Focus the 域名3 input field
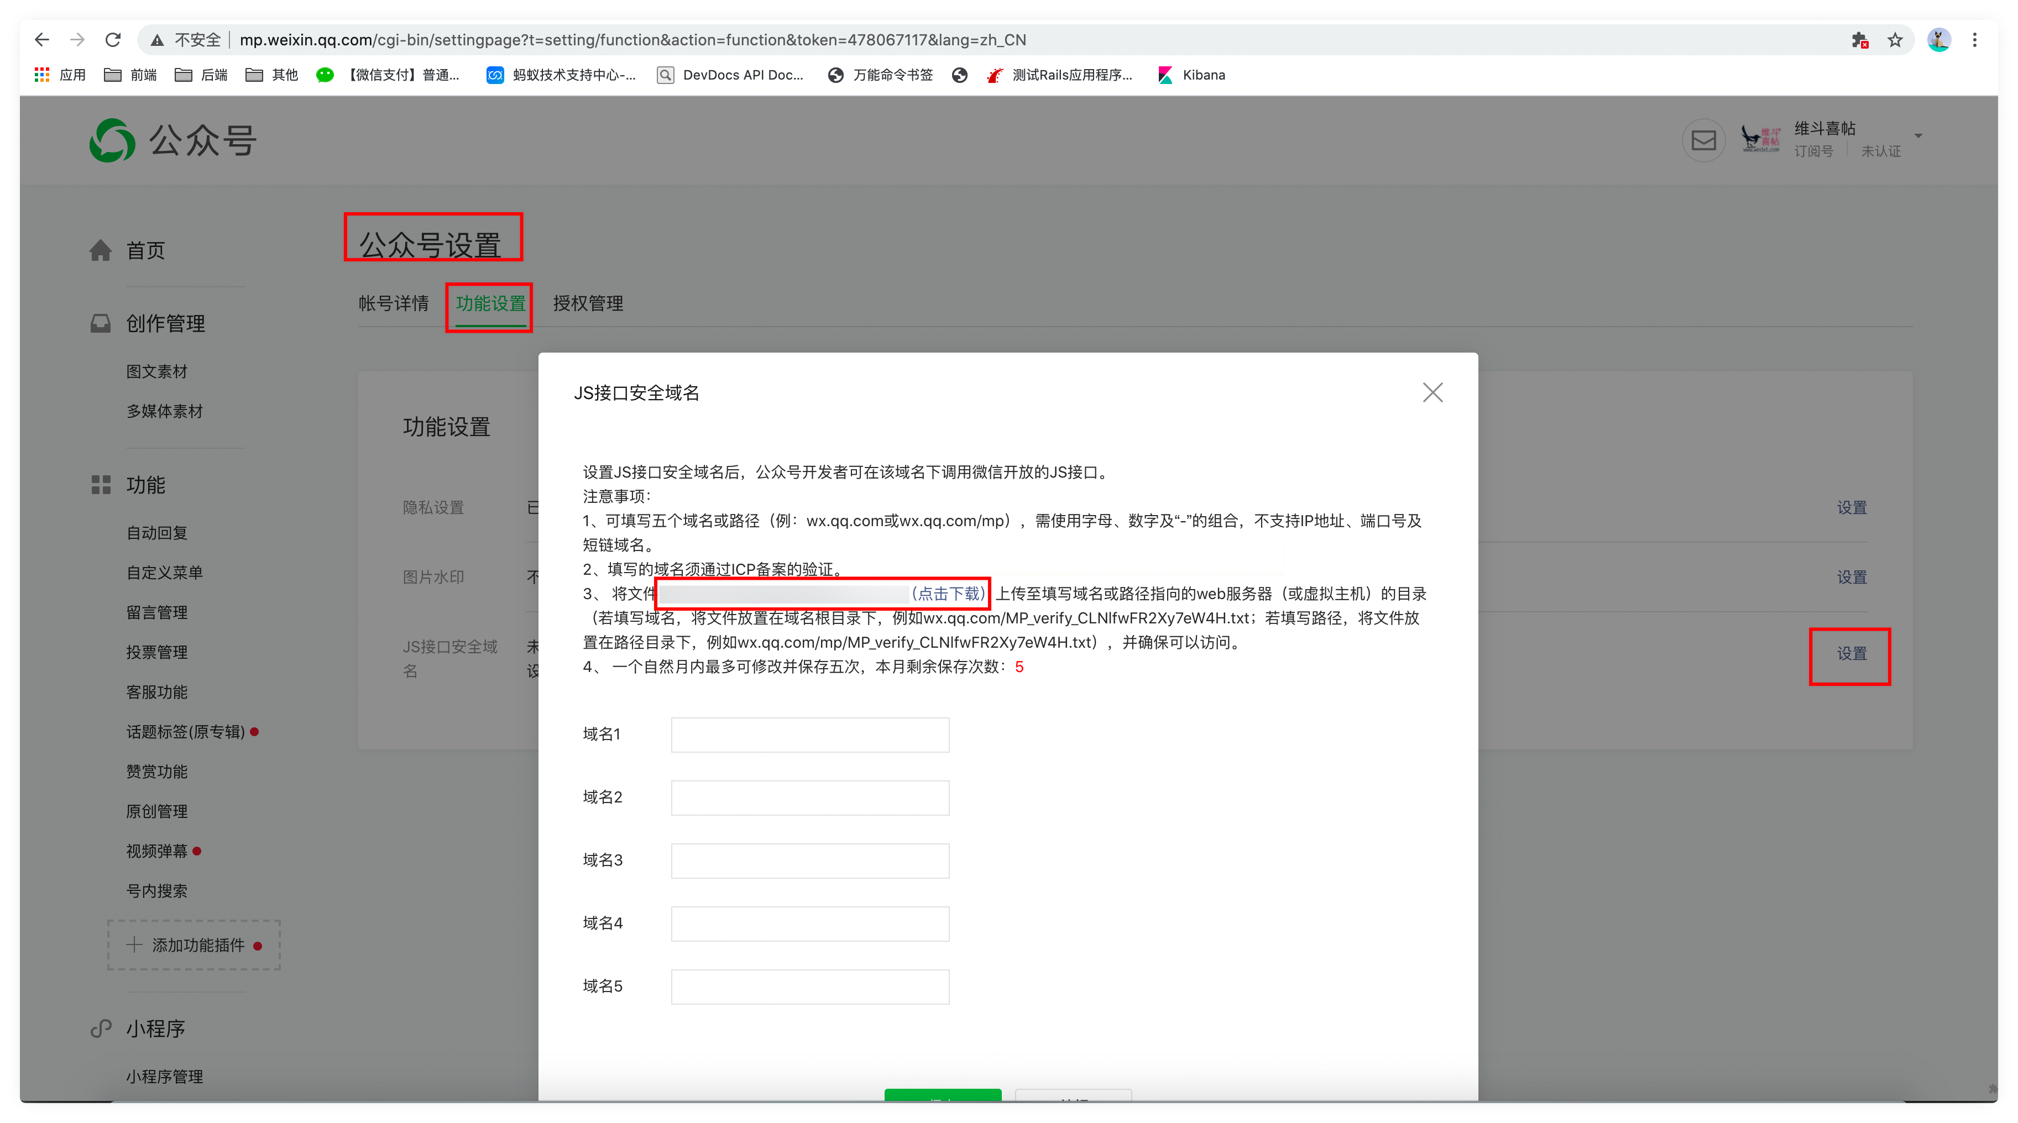 pyautogui.click(x=810, y=860)
